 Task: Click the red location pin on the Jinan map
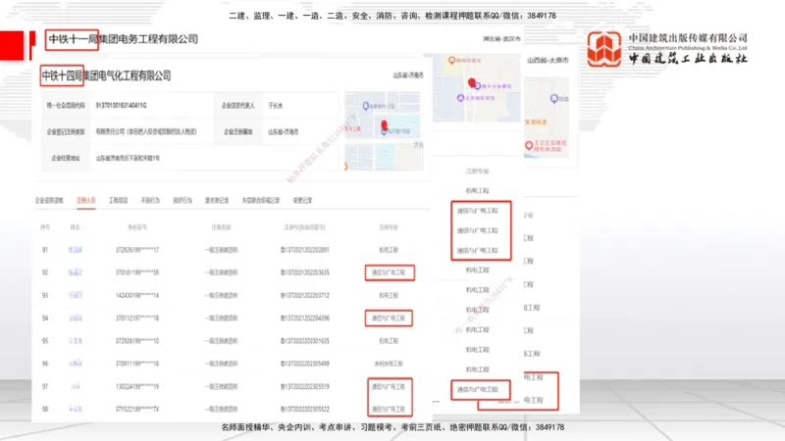point(384,125)
